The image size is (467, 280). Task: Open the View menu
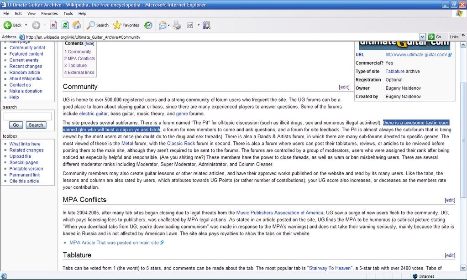click(31, 13)
